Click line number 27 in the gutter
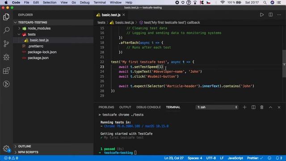The image size is (286, 161). (102, 86)
